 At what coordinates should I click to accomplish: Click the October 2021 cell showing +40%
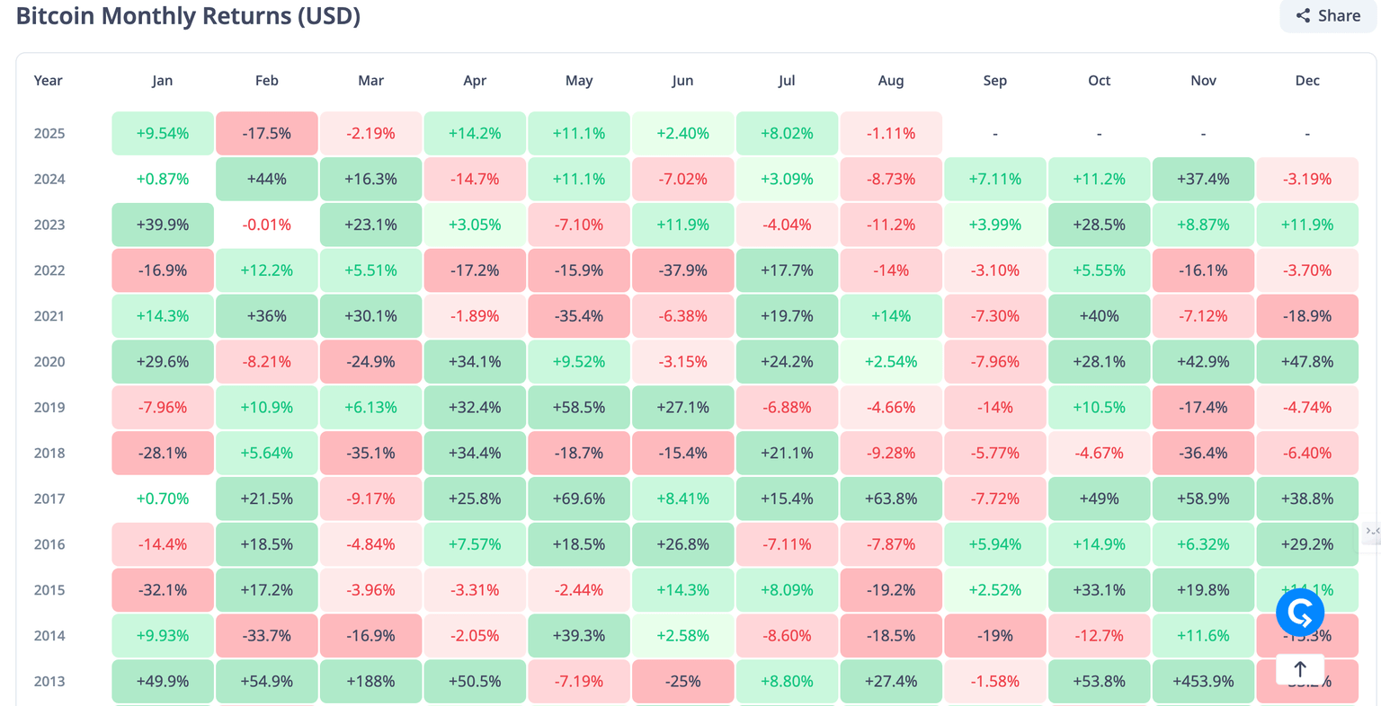click(1099, 316)
